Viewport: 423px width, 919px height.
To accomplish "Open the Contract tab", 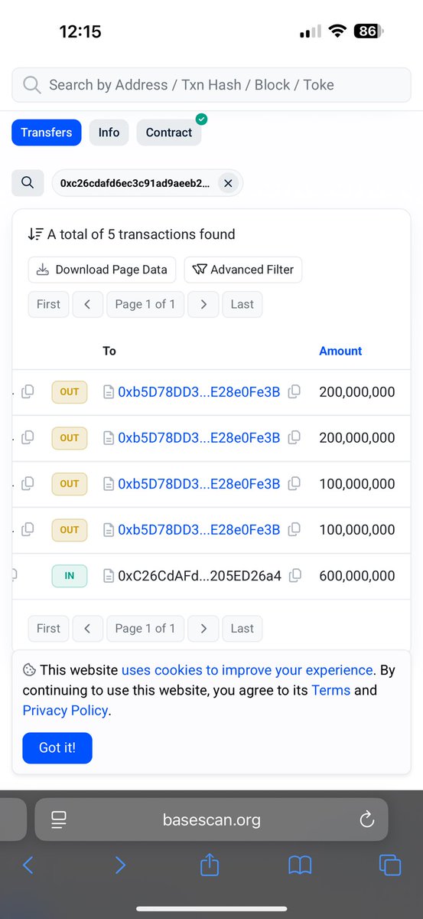I will click(169, 132).
